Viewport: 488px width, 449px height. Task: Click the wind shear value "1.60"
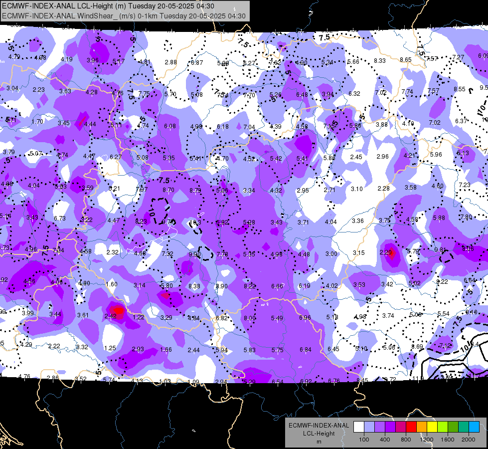tap(112, 284)
